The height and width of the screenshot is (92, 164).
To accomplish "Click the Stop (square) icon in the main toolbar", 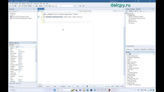I will click(41, 6).
